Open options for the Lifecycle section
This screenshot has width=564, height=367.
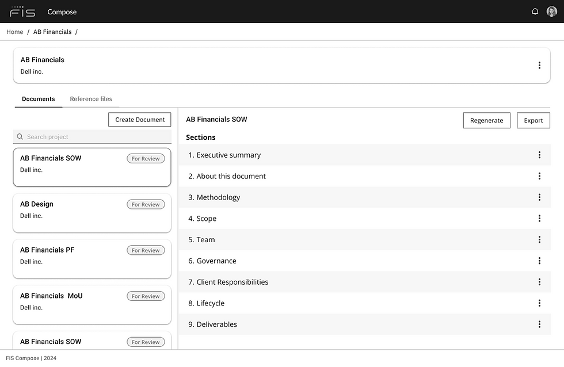539,303
